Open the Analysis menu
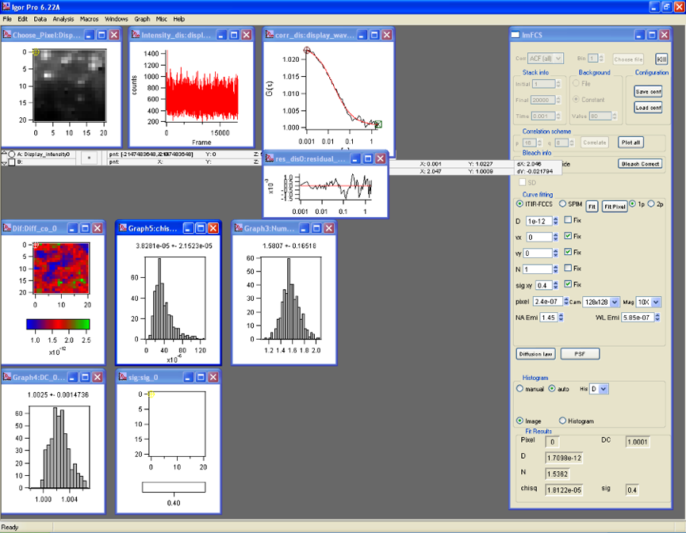The image size is (686, 533). [63, 18]
